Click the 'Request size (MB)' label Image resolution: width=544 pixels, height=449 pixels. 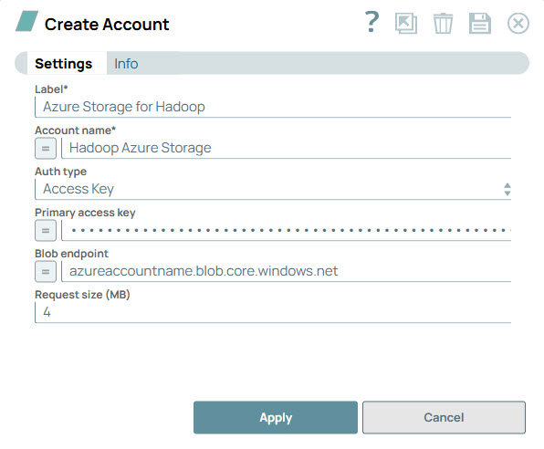(x=82, y=295)
